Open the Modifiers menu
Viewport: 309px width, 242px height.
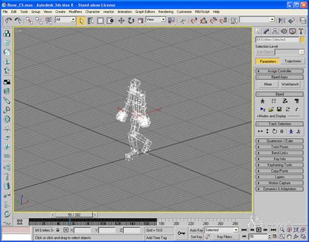tap(75, 12)
